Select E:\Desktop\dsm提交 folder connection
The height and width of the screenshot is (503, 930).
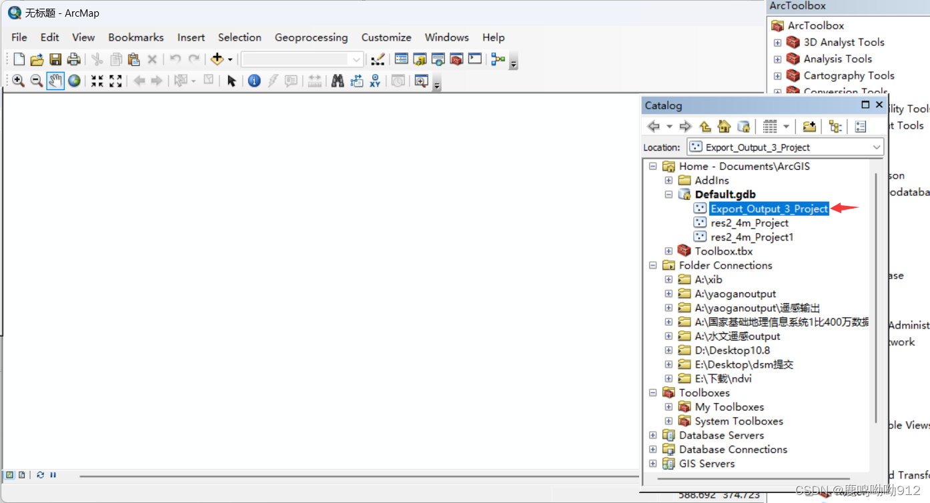(744, 364)
